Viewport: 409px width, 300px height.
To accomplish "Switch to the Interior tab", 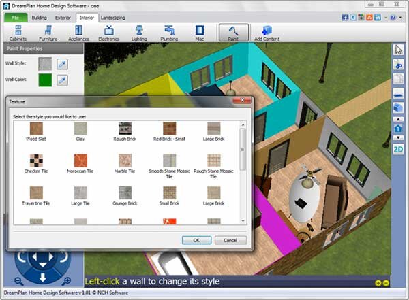I will click(x=87, y=18).
